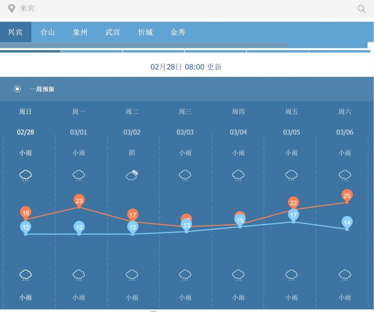This screenshot has height=312, width=374.
Task: Click daytime rain icon for 03/06
Action: click(345, 175)
